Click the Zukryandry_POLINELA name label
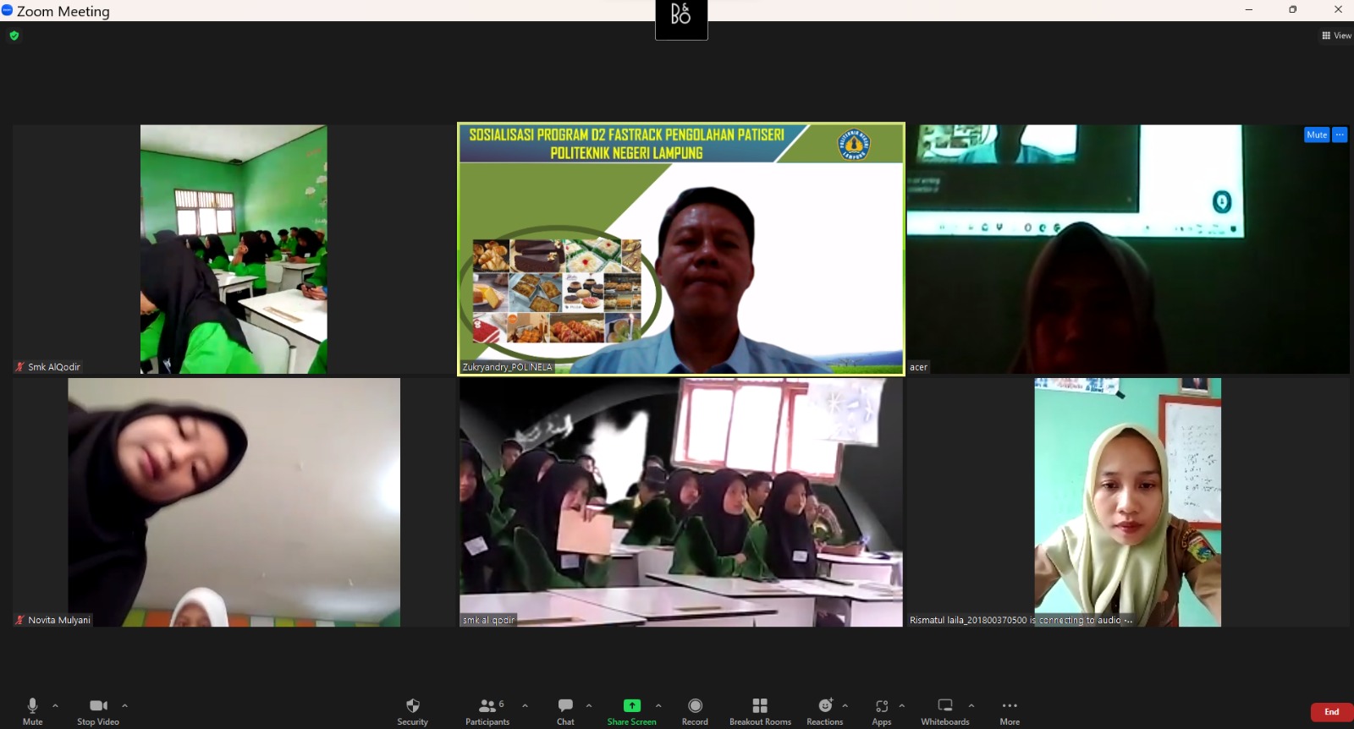This screenshot has height=729, width=1354. tap(507, 367)
